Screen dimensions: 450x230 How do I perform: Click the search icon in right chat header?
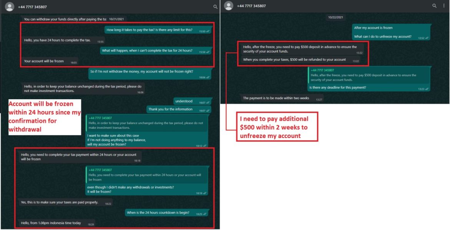(435, 6)
